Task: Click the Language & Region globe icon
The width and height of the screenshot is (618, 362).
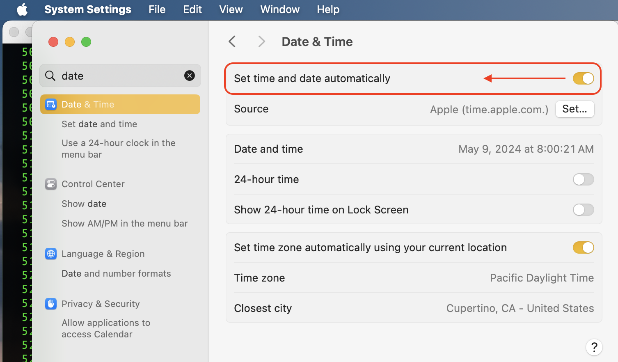Action: pyautogui.click(x=51, y=254)
